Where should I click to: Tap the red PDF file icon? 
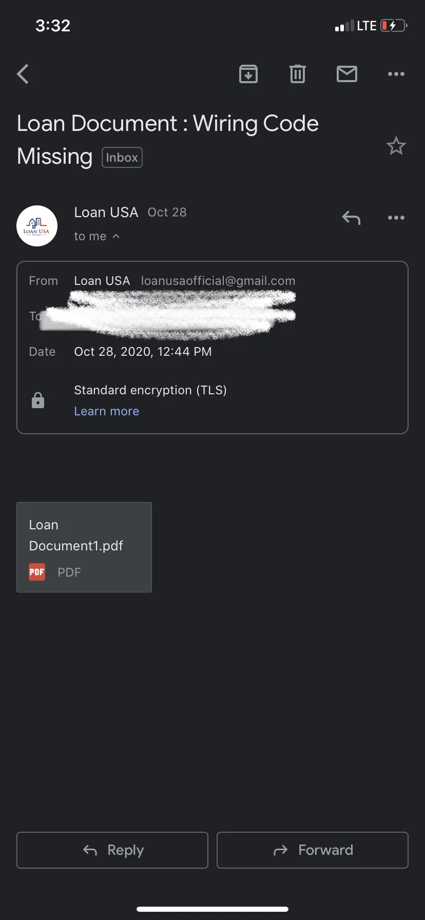click(37, 572)
